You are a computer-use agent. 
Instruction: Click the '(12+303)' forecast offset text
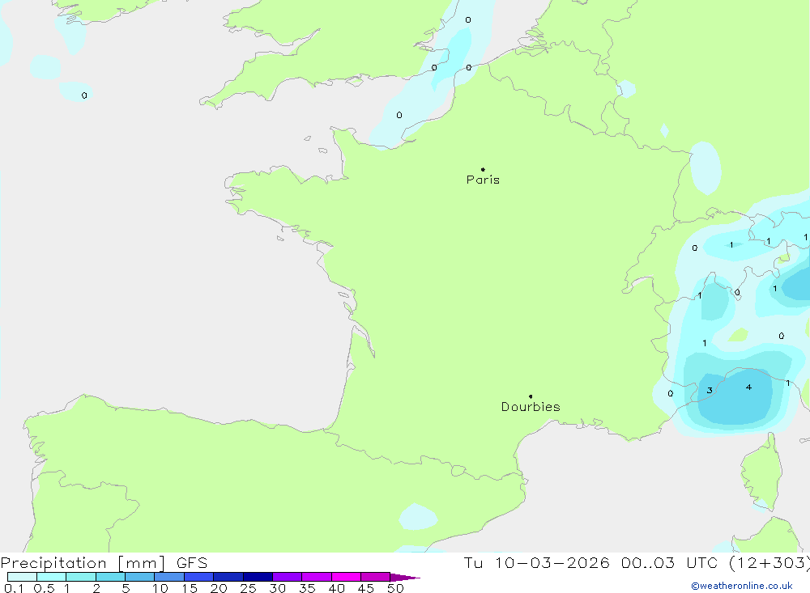coord(769,562)
